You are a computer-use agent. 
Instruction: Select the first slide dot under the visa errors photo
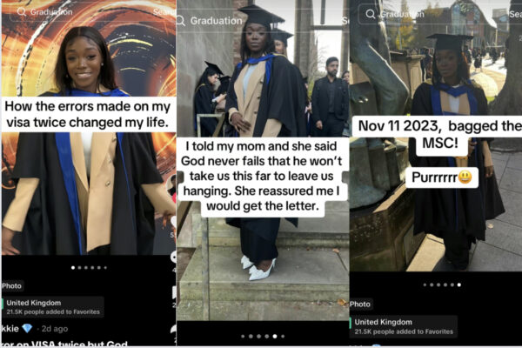tap(73, 268)
